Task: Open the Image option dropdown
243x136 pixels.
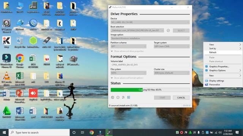Action: 150,38
